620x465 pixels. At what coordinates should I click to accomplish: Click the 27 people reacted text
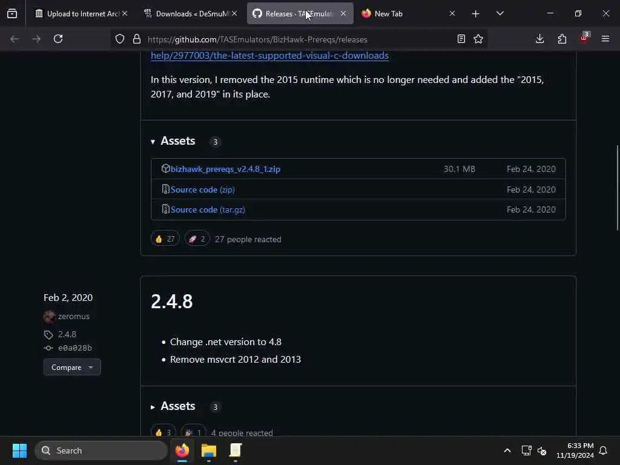tap(248, 239)
